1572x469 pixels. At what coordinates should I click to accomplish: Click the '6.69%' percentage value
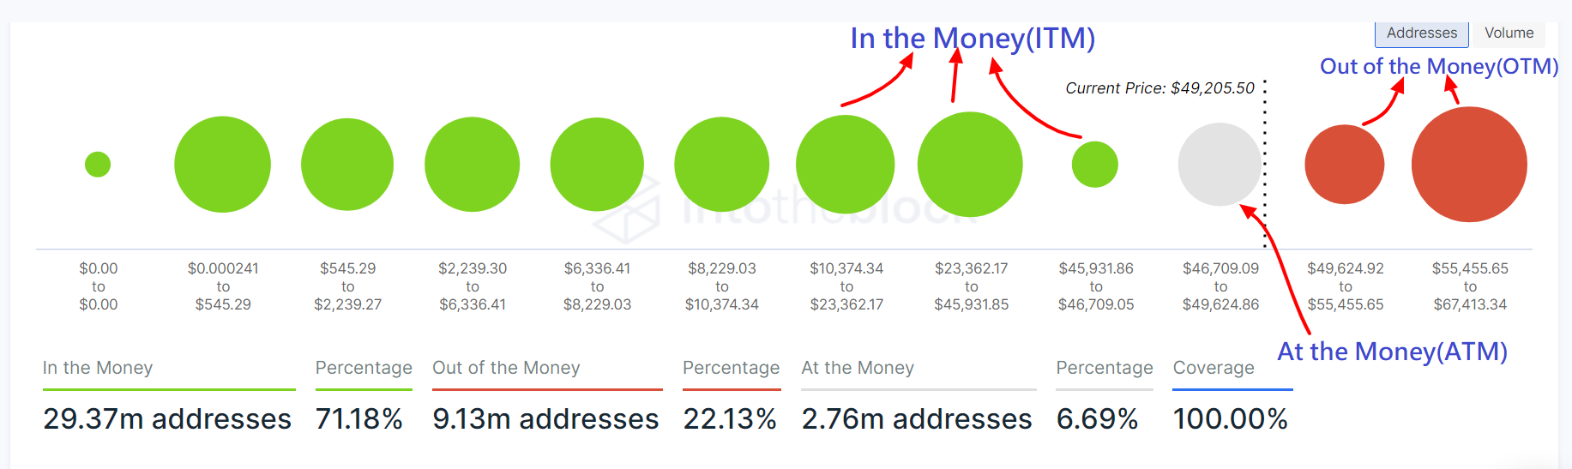pyautogui.click(x=1097, y=419)
